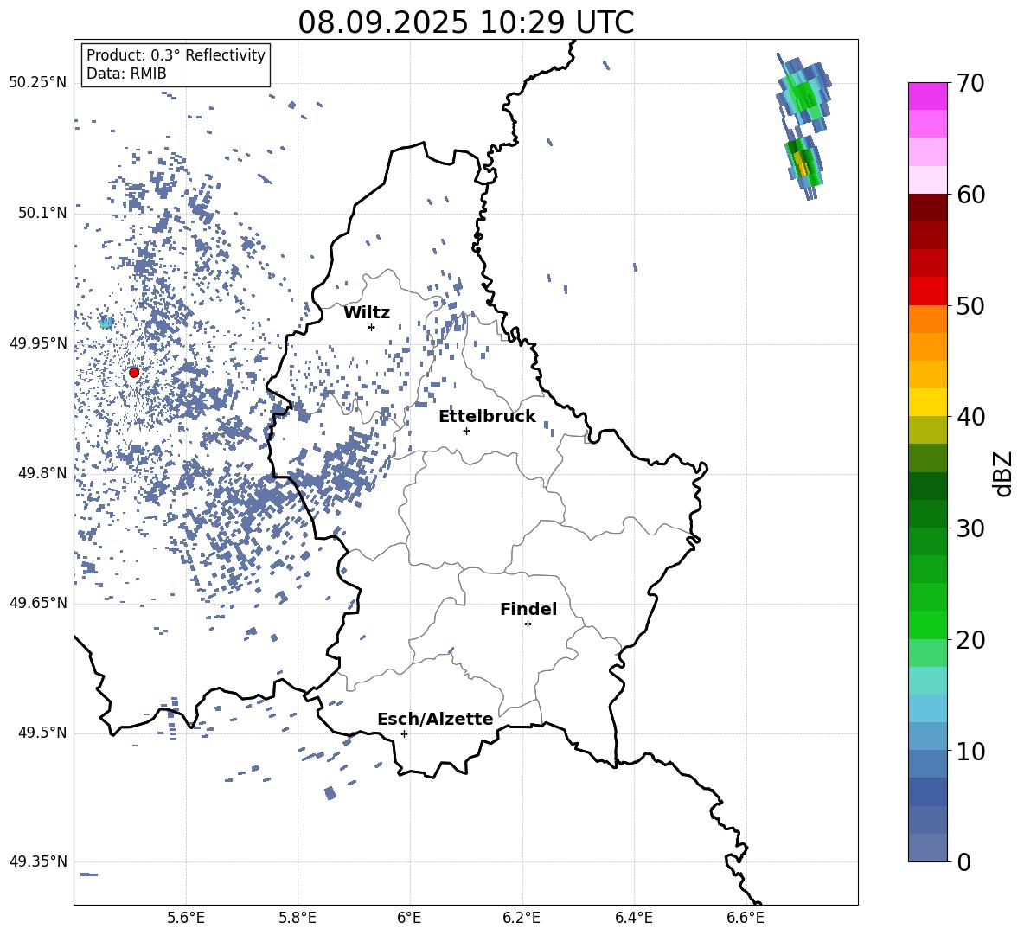
Task: Click the Wiltz station cross marker
Action: [372, 327]
